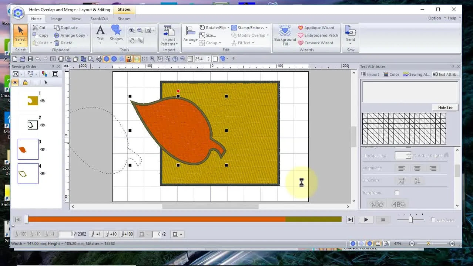Image resolution: width=473 pixels, height=266 pixels.
Task: Enable the Auto Scroll checkbox
Action: tap(433, 219)
